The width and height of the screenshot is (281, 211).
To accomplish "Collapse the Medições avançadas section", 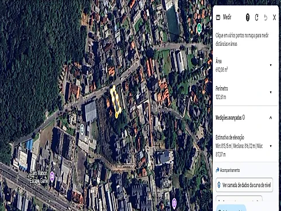I will tap(271, 118).
